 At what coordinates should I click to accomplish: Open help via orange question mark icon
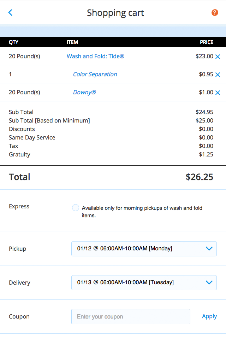[x=215, y=13]
